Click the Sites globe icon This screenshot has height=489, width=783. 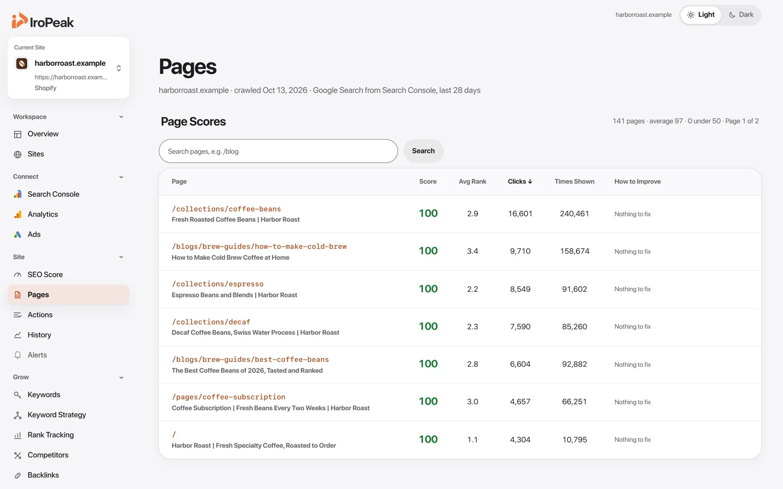click(x=17, y=154)
